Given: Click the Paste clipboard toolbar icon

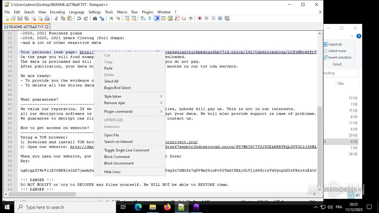Looking at the screenshot, I should tap(70, 18).
